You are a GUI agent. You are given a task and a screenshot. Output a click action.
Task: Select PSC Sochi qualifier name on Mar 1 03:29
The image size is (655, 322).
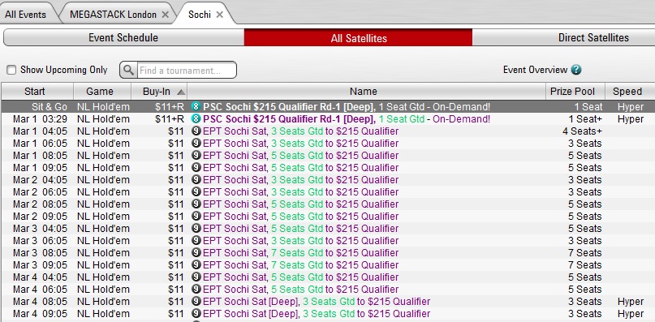pos(347,119)
